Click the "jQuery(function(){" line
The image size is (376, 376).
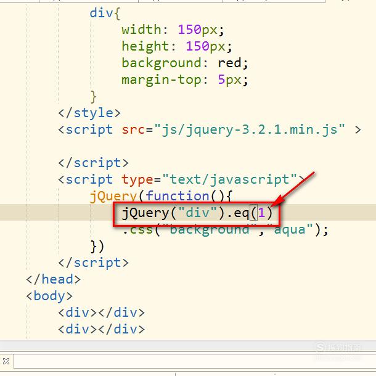click(x=160, y=197)
